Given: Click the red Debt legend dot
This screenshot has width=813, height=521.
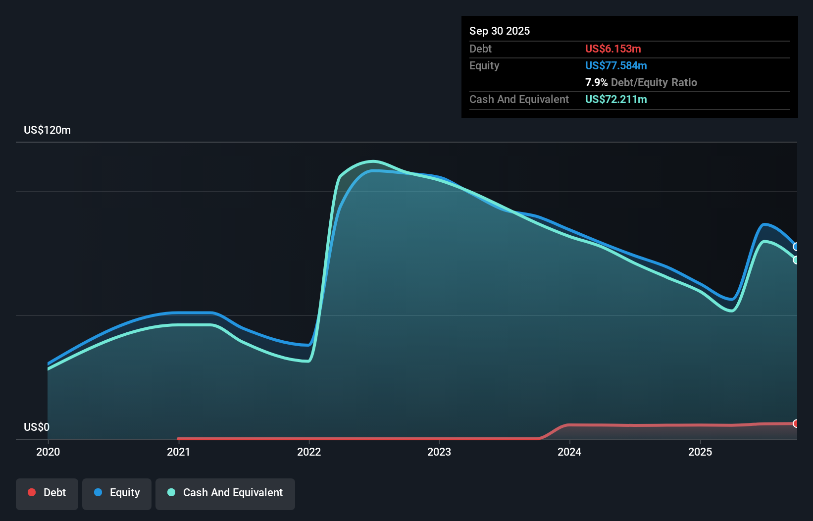Looking at the screenshot, I should click(32, 492).
